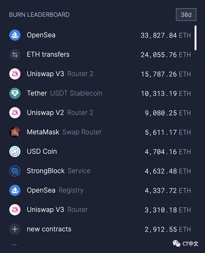Click the USD Coin circular icon
Image resolution: width=205 pixels, height=253 pixels.
click(15, 152)
